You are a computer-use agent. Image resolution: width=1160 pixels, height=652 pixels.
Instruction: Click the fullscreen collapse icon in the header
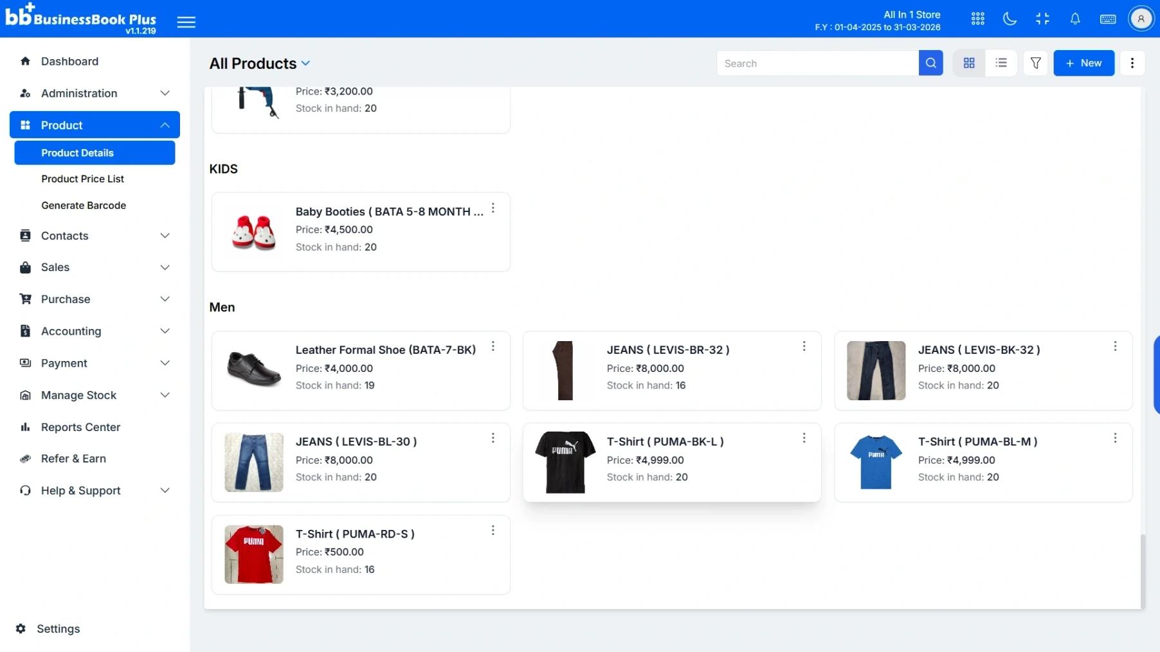[x=1042, y=19]
